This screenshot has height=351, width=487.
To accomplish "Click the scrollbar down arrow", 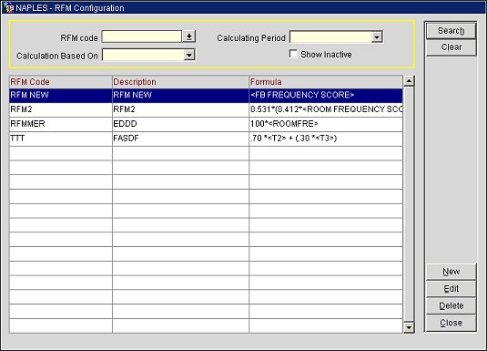I will point(409,327).
